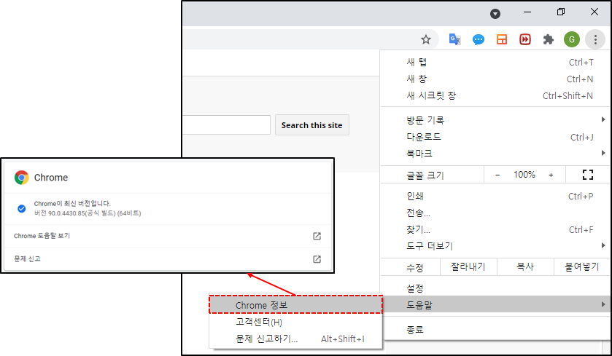Select 새 탭 menu item
This screenshot has width=612, height=356.
click(495, 63)
